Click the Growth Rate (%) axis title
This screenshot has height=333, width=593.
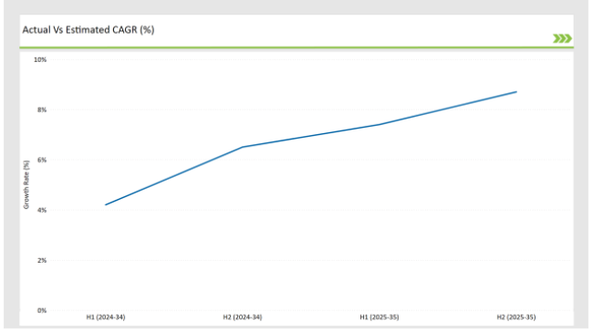click(26, 184)
